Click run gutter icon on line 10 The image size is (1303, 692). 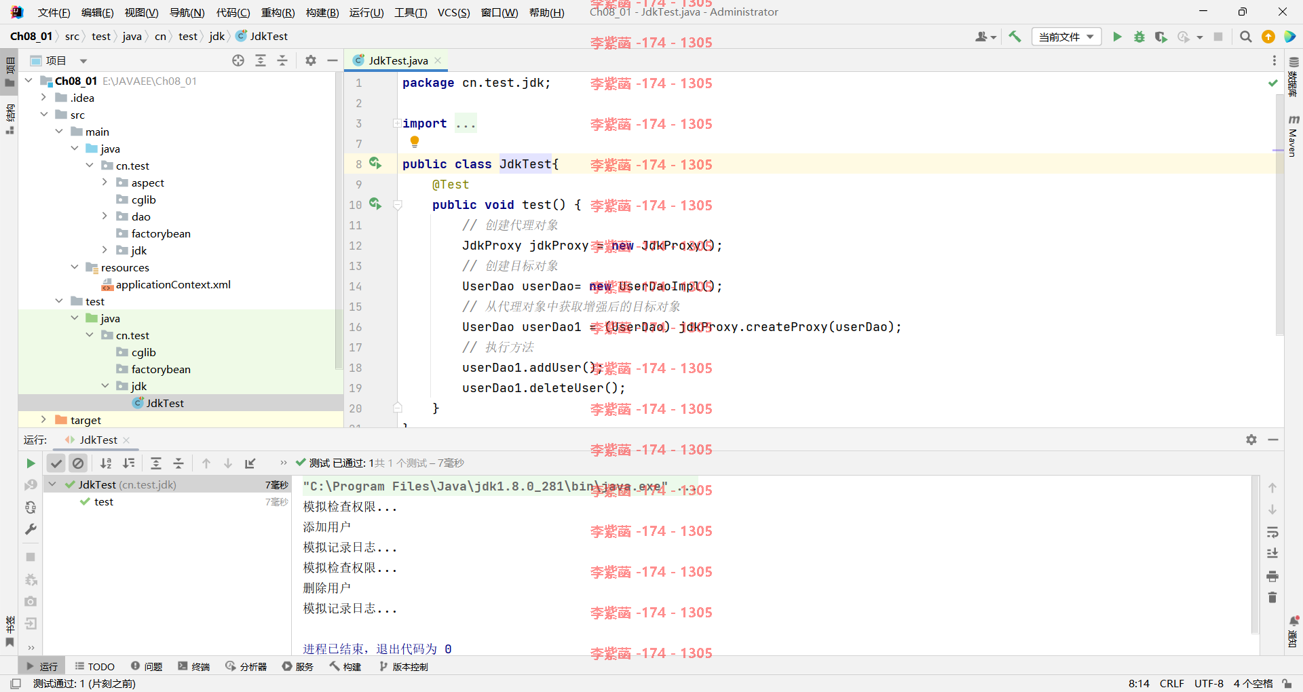click(x=375, y=204)
